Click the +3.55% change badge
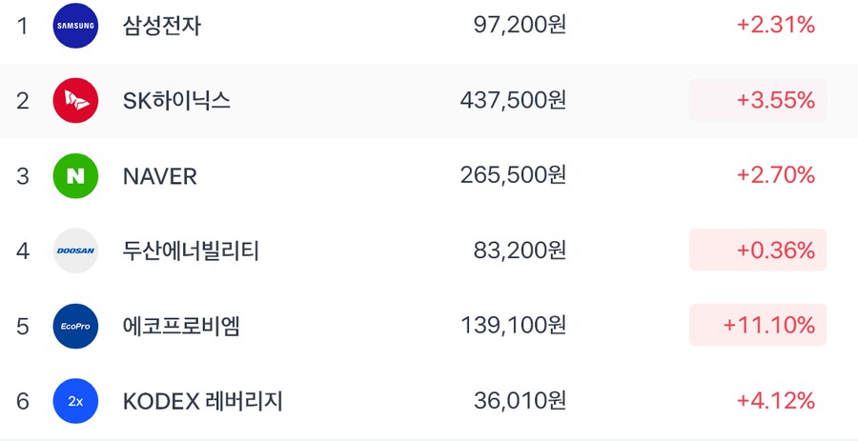Viewport: 858px width, 441px height. 758,100
